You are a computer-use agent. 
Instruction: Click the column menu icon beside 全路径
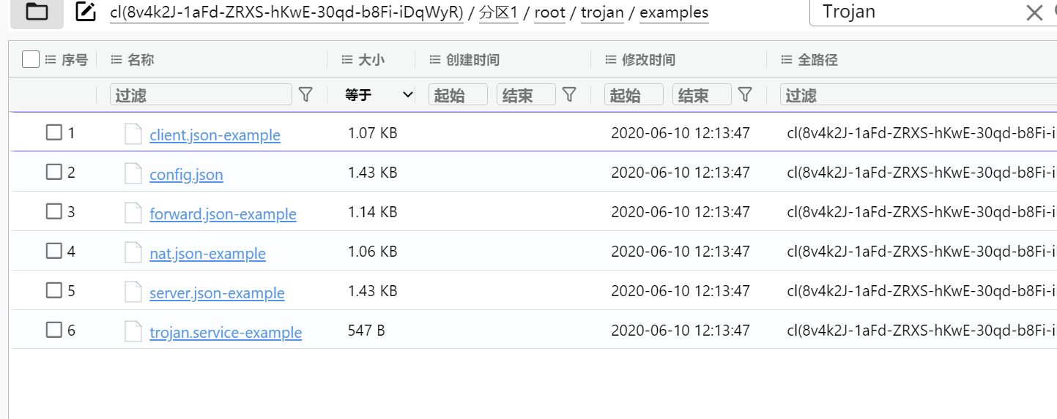(x=787, y=60)
